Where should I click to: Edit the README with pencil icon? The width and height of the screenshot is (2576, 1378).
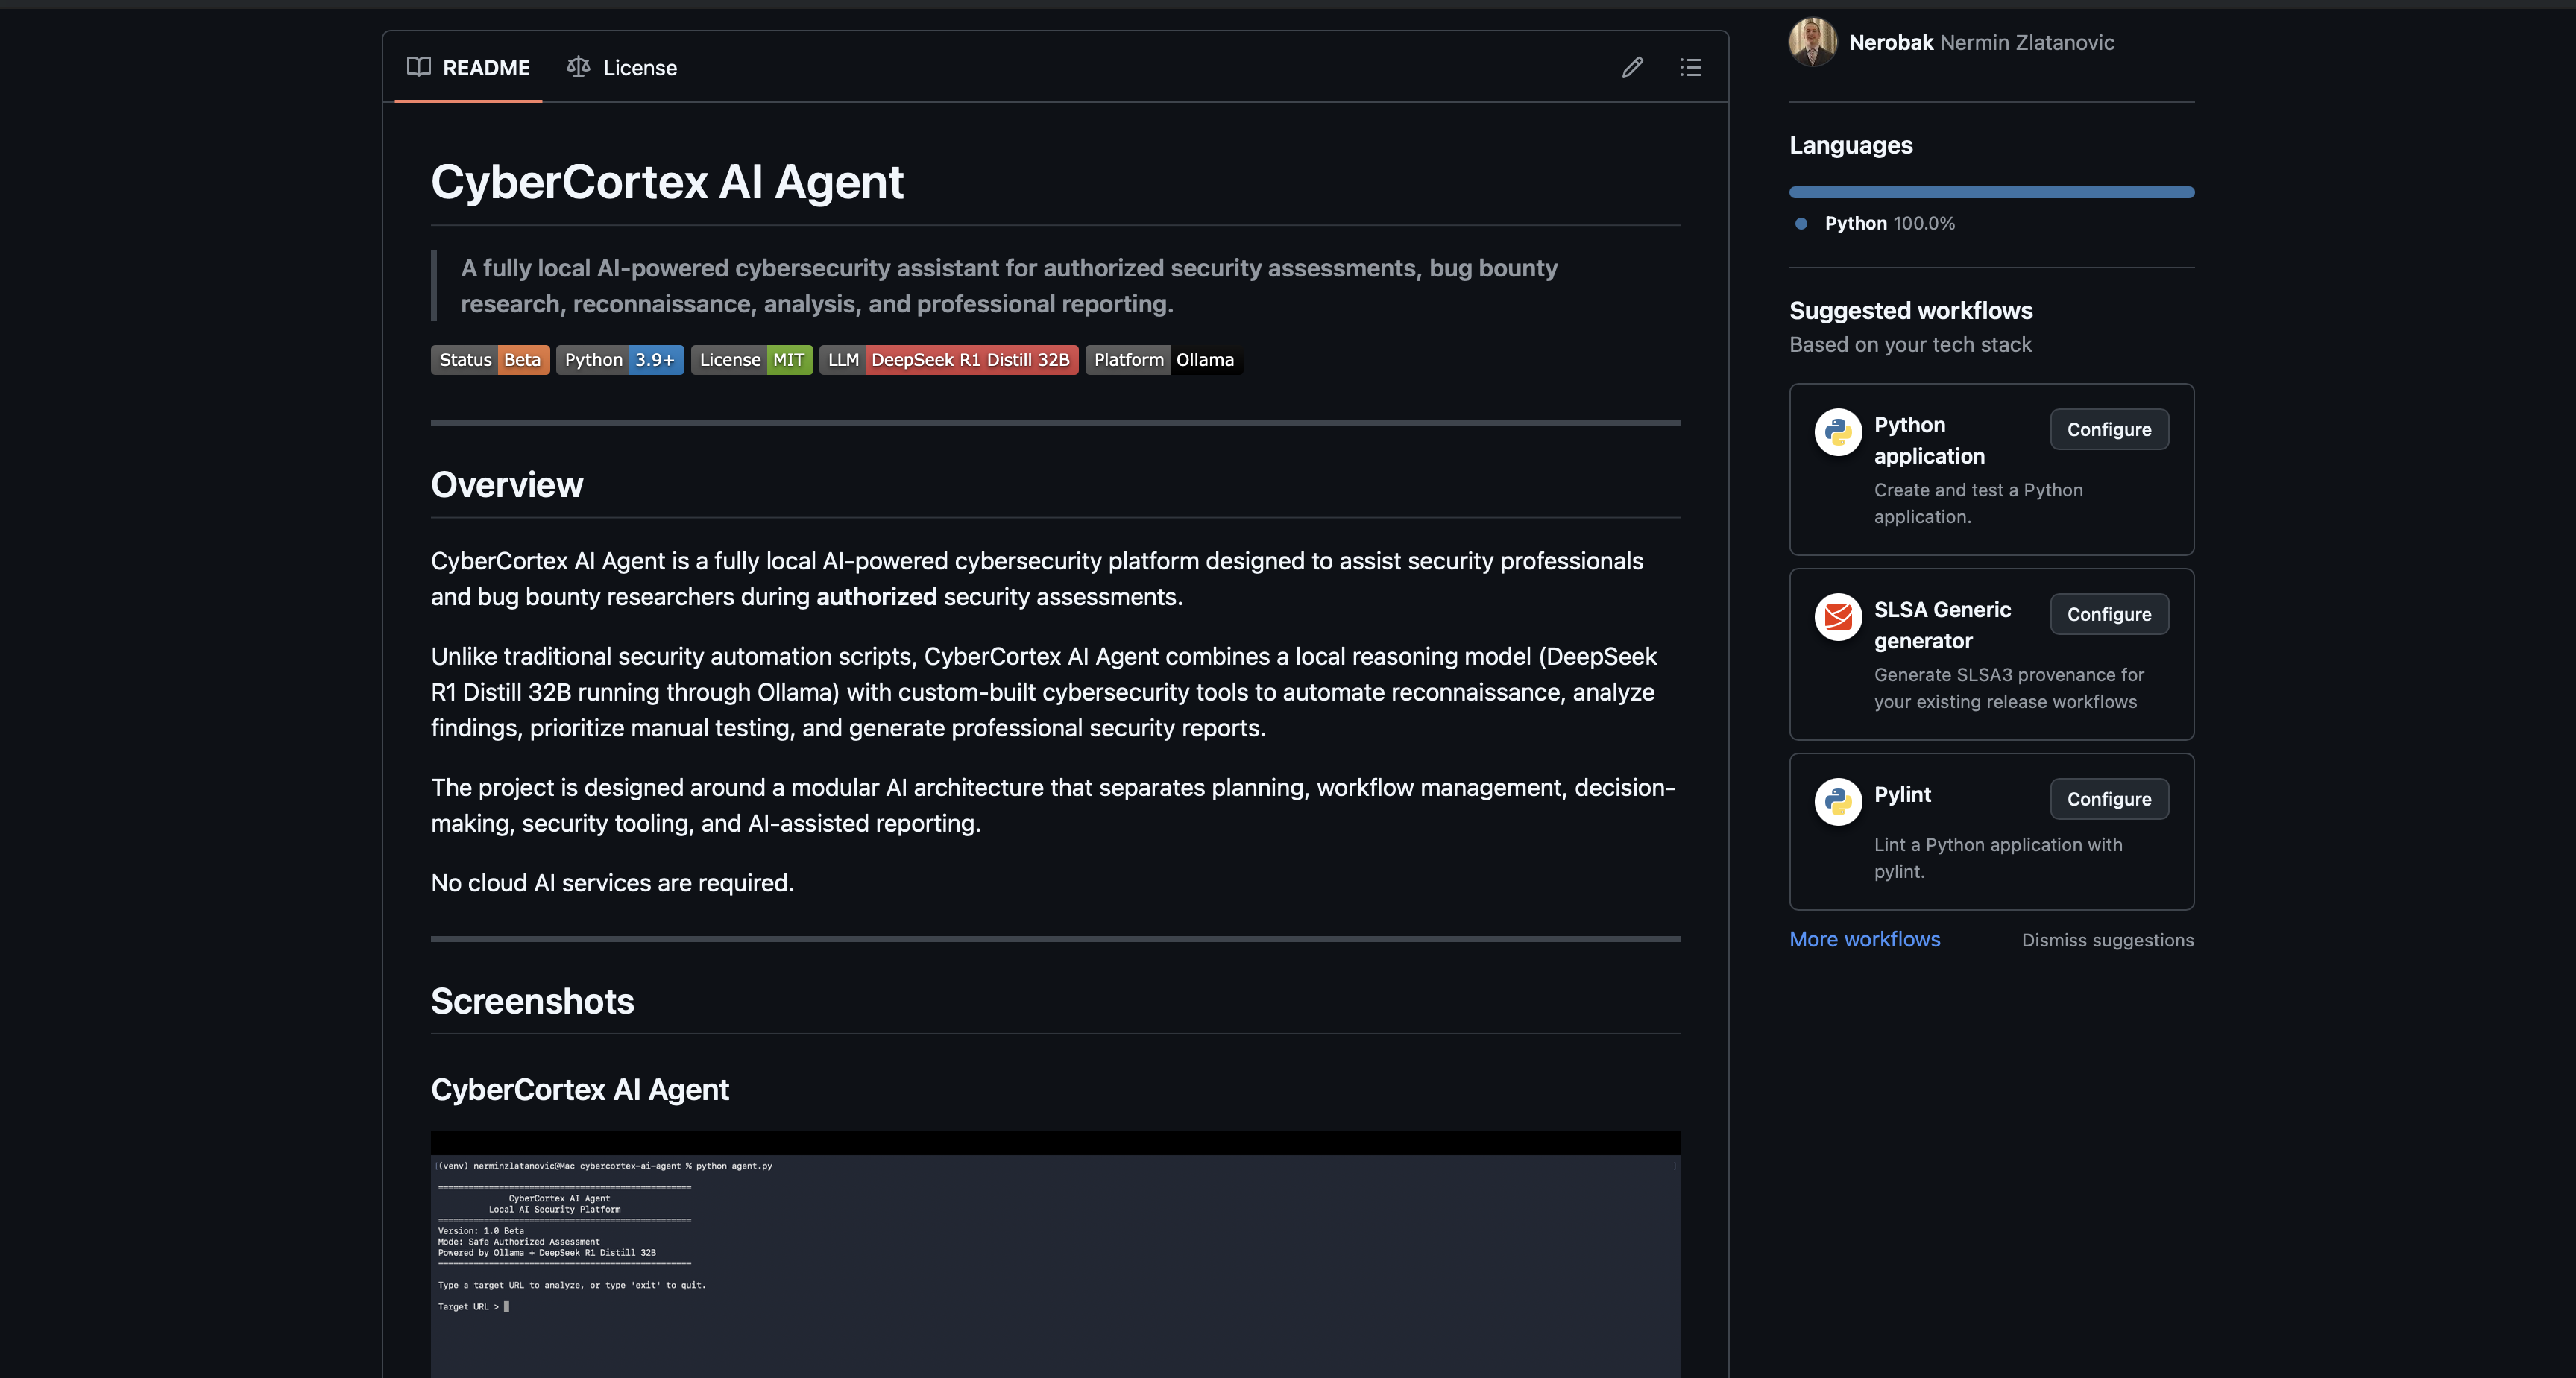(x=1632, y=67)
